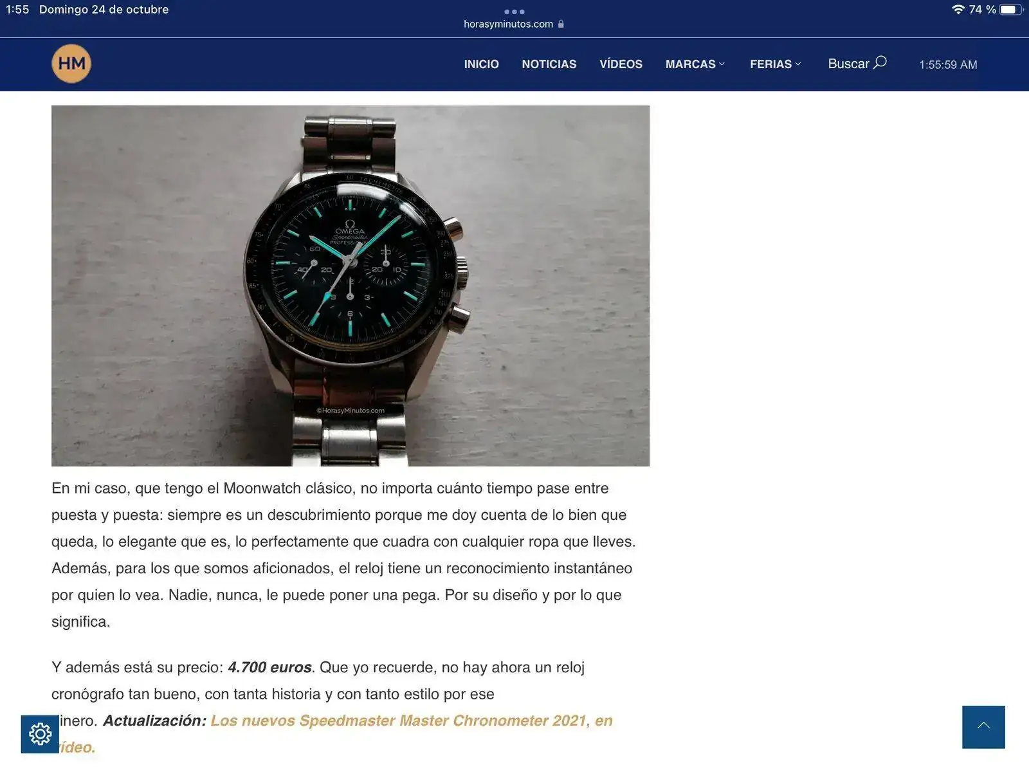Image resolution: width=1029 pixels, height=772 pixels.
Task: Click the Buscar search button
Action: [857, 64]
